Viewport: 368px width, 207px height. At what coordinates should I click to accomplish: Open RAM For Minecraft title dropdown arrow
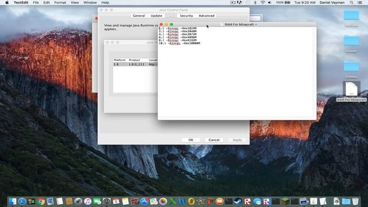(256, 24)
